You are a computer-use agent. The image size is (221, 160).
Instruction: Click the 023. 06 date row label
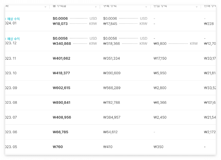pyautogui.click(x=11, y=132)
